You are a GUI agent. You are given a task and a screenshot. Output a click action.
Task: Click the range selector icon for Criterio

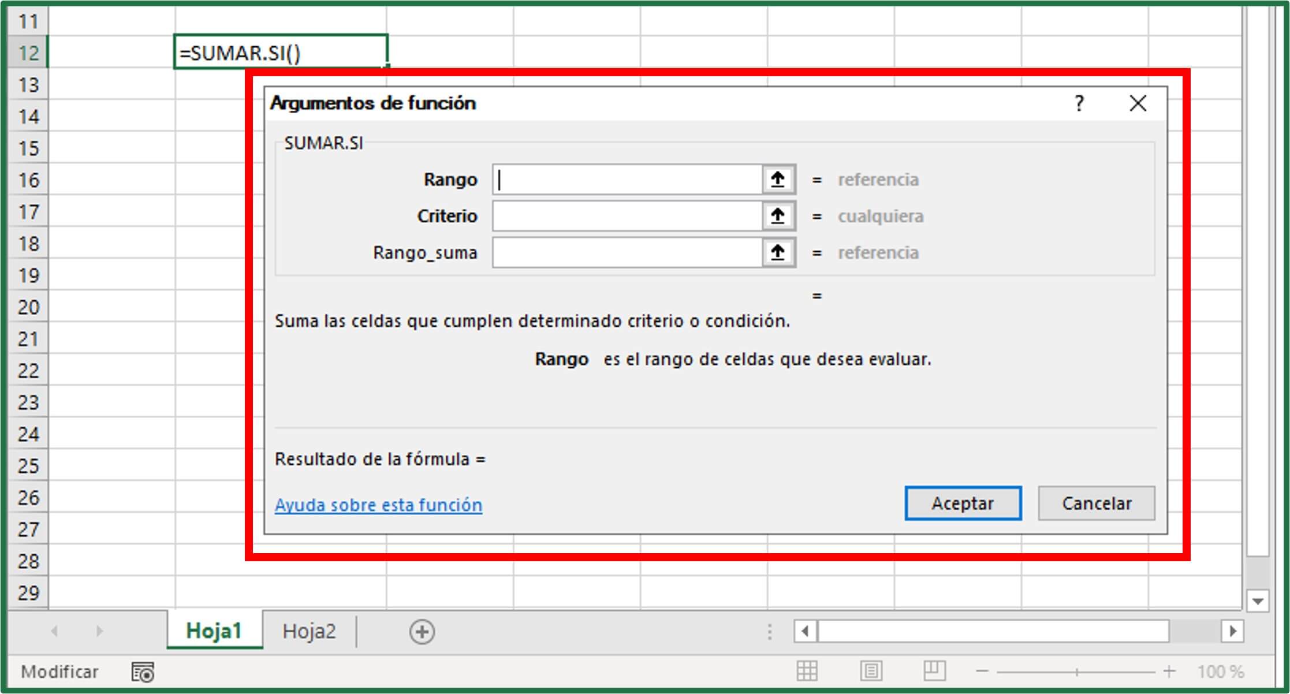[778, 217]
